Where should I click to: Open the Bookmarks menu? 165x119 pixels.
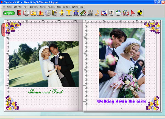pyautogui.click(x=34, y=7)
